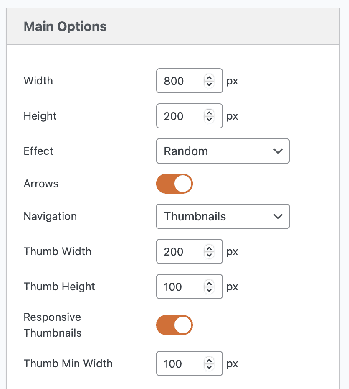Click the Height stepper arrows
The height and width of the screenshot is (389, 349).
[x=209, y=116]
